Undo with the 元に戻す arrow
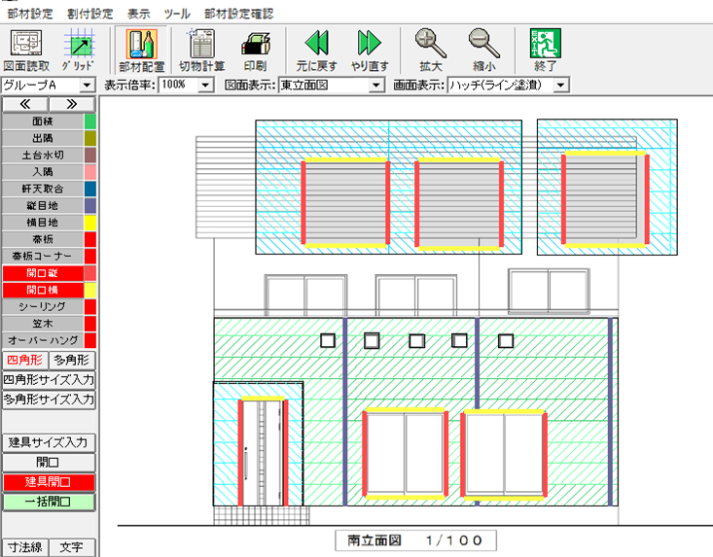This screenshot has width=713, height=557. pyautogui.click(x=316, y=51)
